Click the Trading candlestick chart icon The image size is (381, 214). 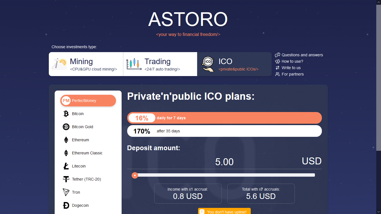(x=134, y=64)
